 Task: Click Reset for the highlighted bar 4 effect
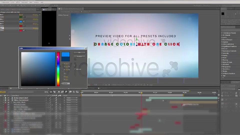pyautogui.click(x=21, y=28)
